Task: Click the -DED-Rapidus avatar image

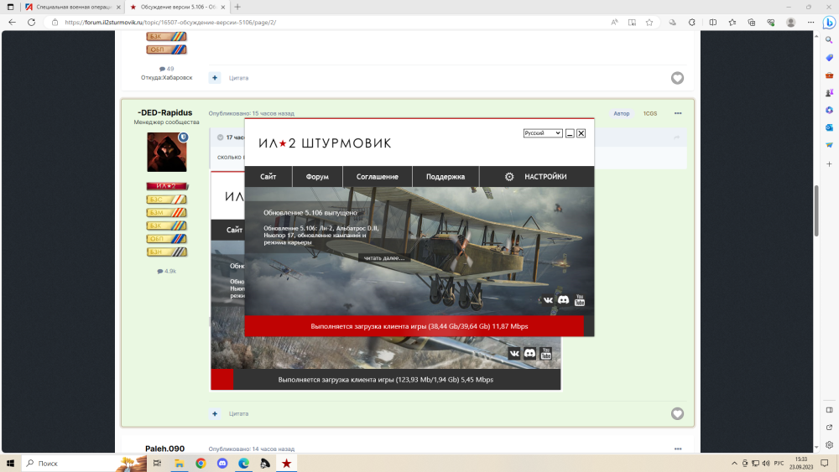Action: (166, 152)
